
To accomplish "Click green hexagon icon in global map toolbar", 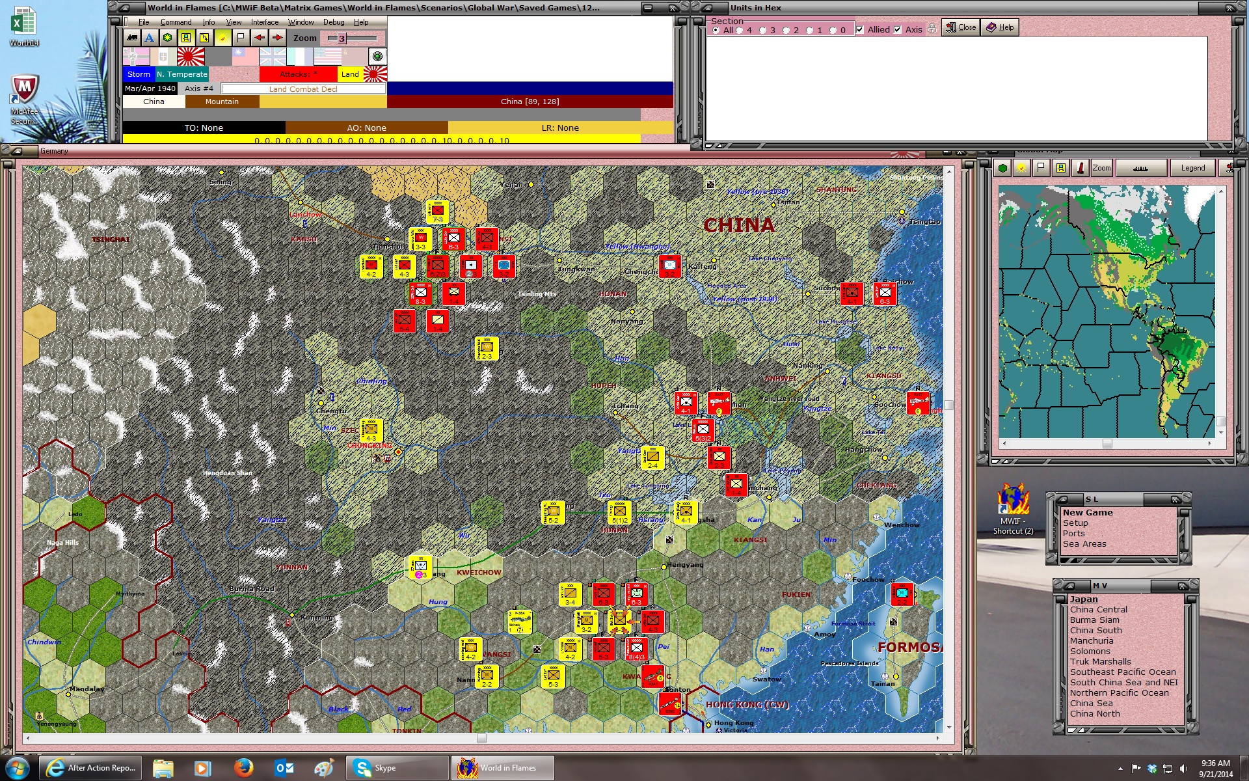I will click(1003, 168).
